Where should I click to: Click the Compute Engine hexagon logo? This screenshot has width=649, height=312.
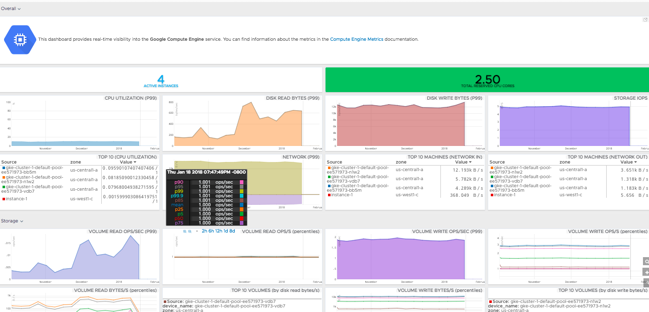(x=20, y=39)
